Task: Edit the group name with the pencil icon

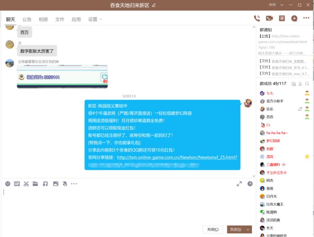Action: 154,5
